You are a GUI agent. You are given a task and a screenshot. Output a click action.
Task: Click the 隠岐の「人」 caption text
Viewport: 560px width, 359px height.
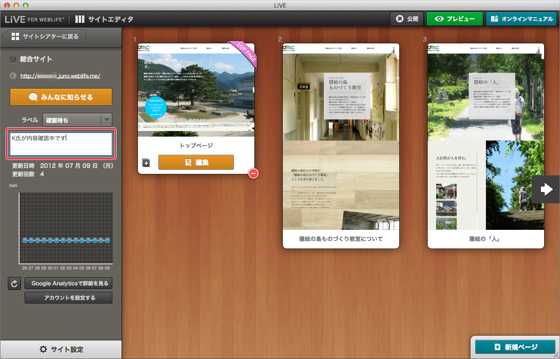click(x=486, y=239)
